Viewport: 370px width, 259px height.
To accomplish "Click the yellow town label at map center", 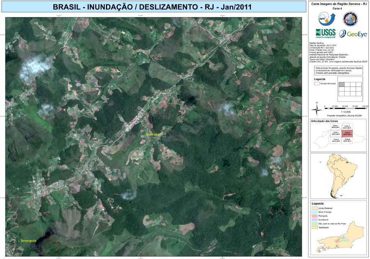I will tap(154, 134).
